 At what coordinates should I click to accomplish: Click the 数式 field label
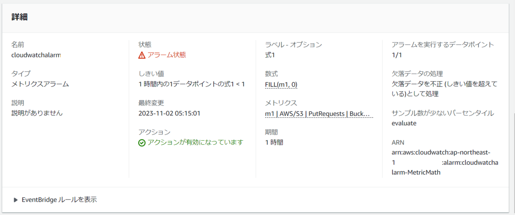coord(272,74)
